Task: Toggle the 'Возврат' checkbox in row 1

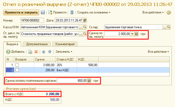Action: click(x=17, y=65)
